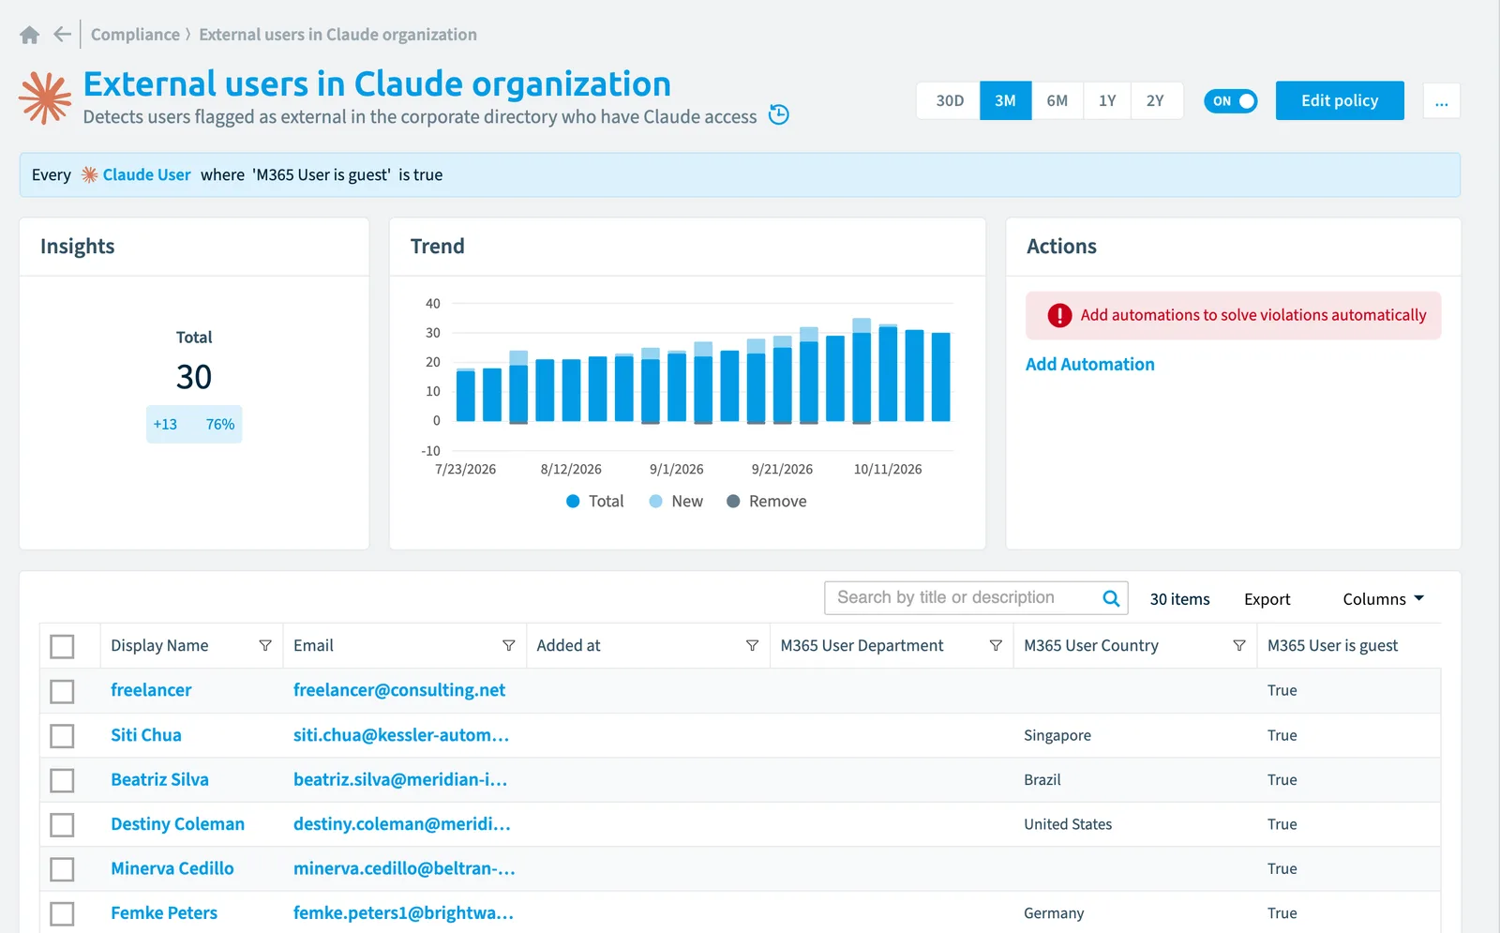Click the +13 76% change badge
Viewport: 1500px width, 933px height.
point(194,424)
